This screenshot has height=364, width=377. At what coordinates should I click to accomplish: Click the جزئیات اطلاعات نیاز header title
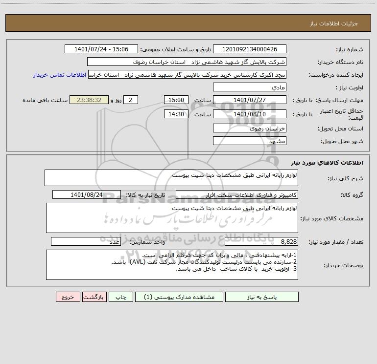pos(334,23)
